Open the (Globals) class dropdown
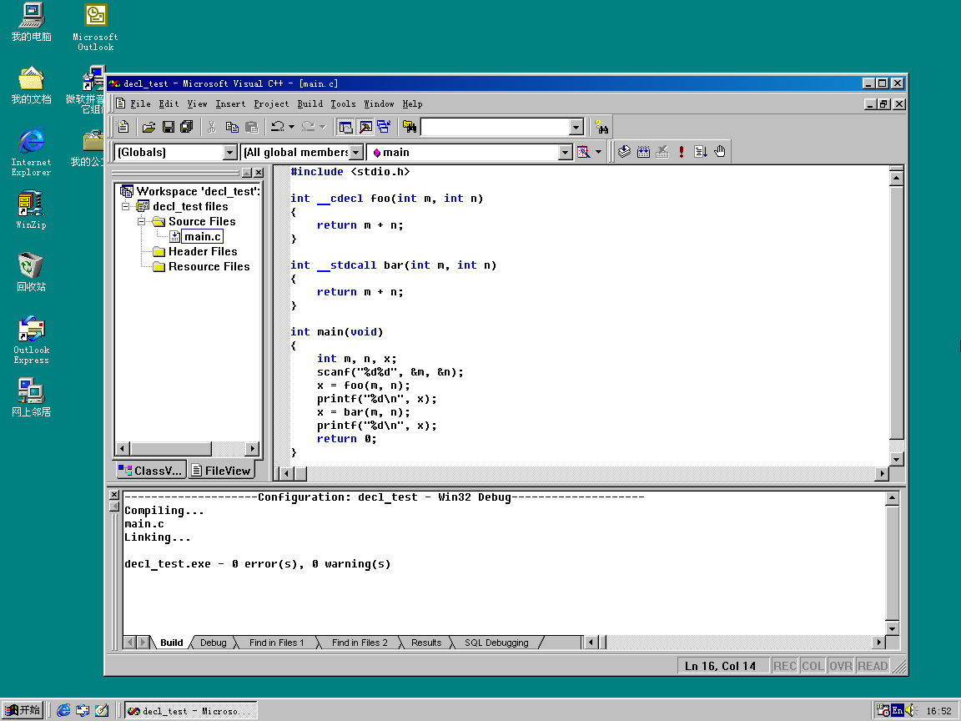Screen dimensions: 961x721 pos(230,152)
